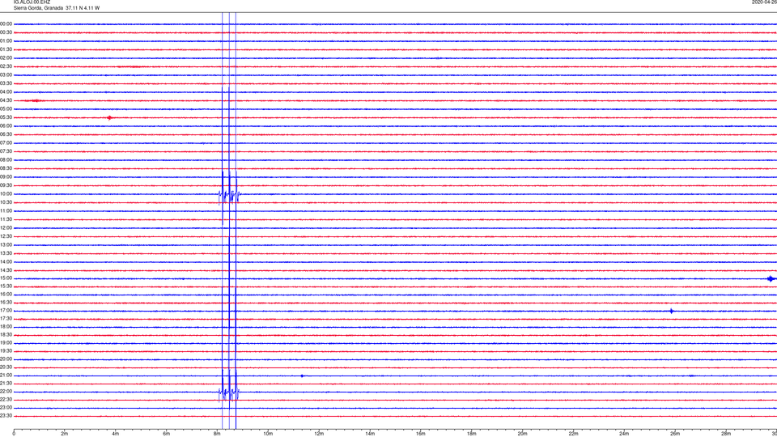Select the 00:30 trace time label

tap(6, 32)
